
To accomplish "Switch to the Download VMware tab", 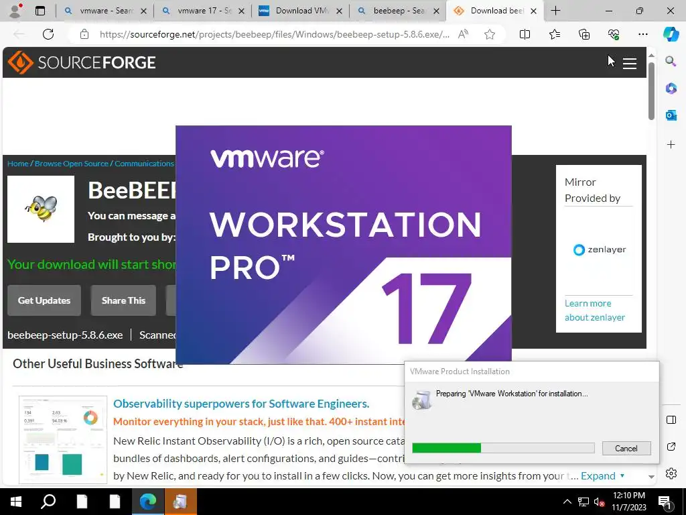I will coord(301,11).
